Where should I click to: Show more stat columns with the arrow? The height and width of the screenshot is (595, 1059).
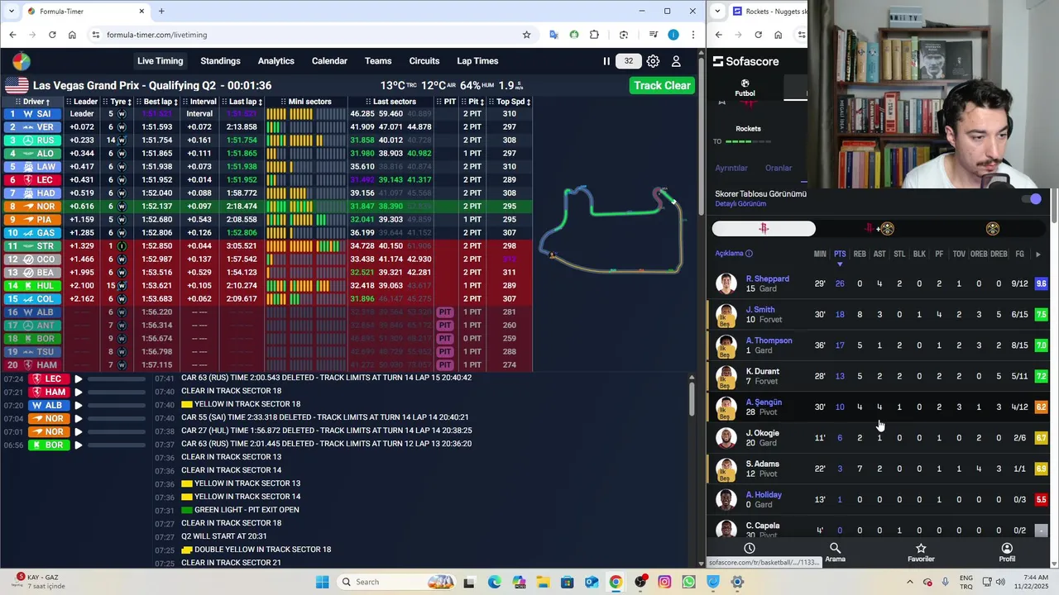[x=1038, y=255]
